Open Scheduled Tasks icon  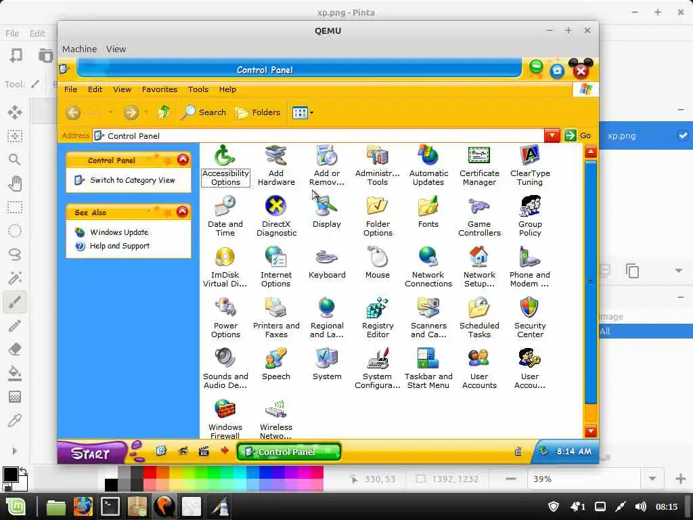(479, 318)
